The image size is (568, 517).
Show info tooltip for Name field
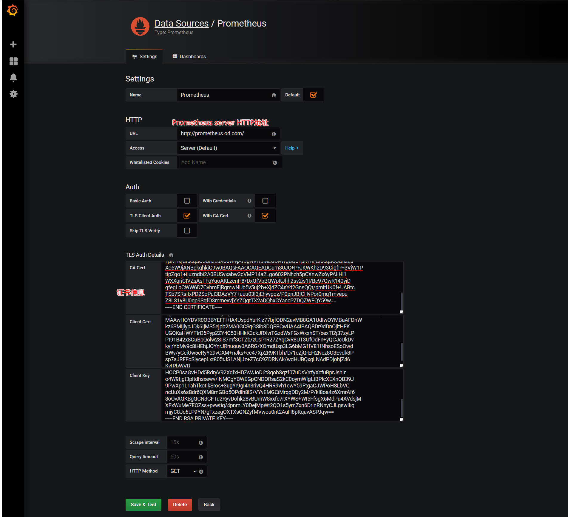[x=274, y=95]
